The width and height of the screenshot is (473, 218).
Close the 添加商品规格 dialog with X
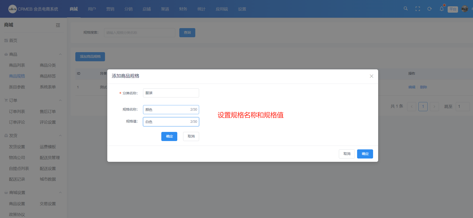371,76
